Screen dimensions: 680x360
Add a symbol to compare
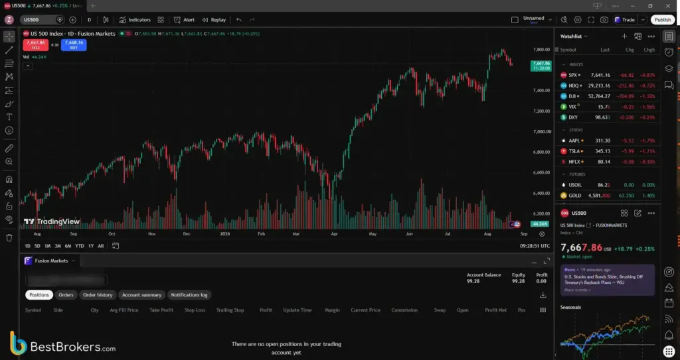[73, 20]
